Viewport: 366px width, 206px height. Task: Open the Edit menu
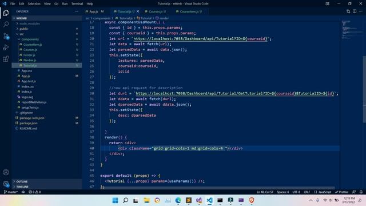[x=21, y=3]
